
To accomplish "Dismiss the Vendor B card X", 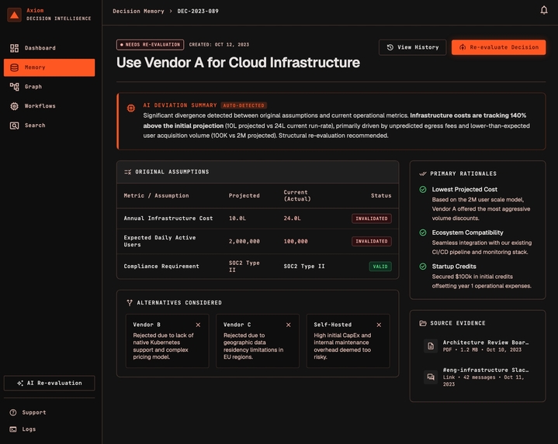I will click(198, 325).
